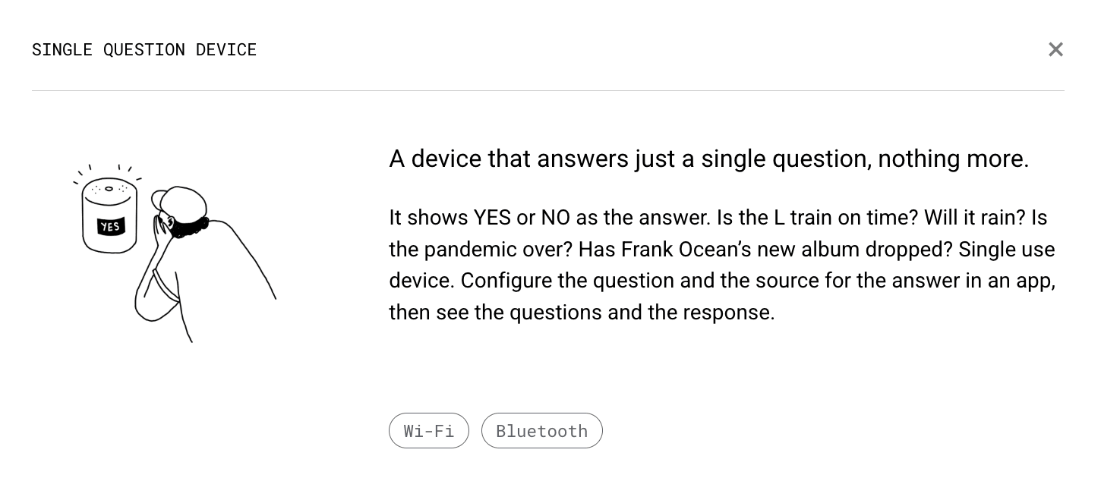Viewport: 1101px width, 481px height.
Task: Close the Single Question Device dialog
Action: point(1055,49)
